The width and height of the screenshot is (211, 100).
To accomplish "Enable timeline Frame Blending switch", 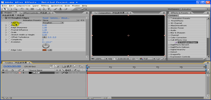I will [69, 66].
